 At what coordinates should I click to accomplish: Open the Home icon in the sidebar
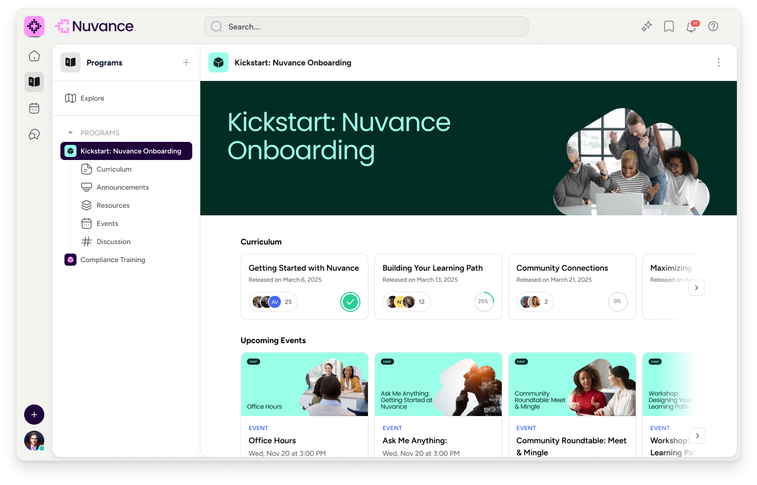point(34,56)
